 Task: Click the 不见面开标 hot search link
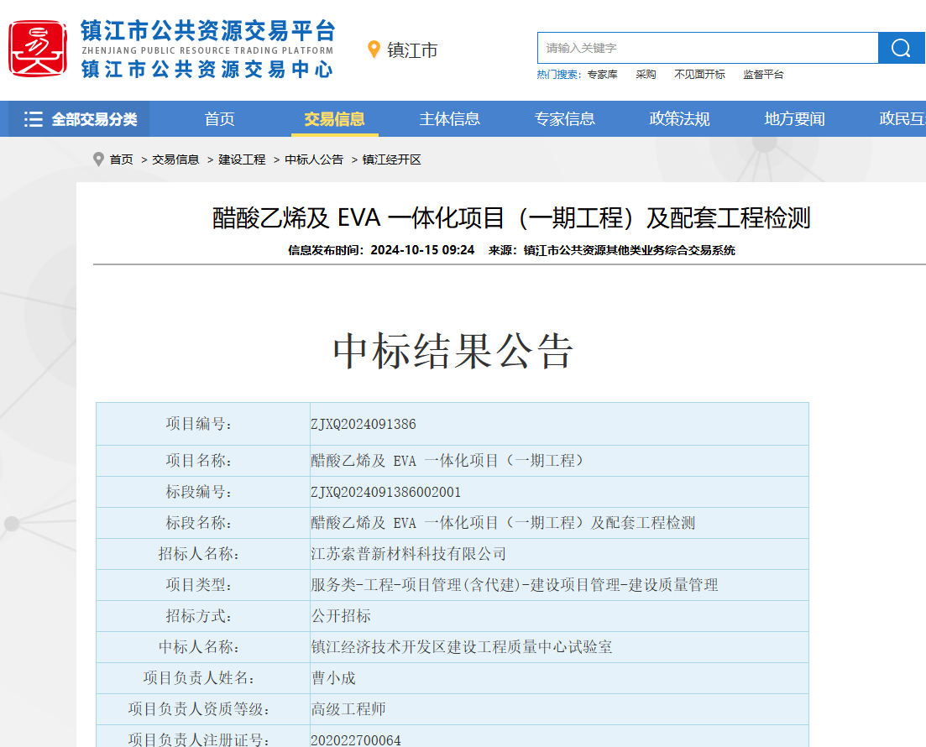pyautogui.click(x=699, y=75)
